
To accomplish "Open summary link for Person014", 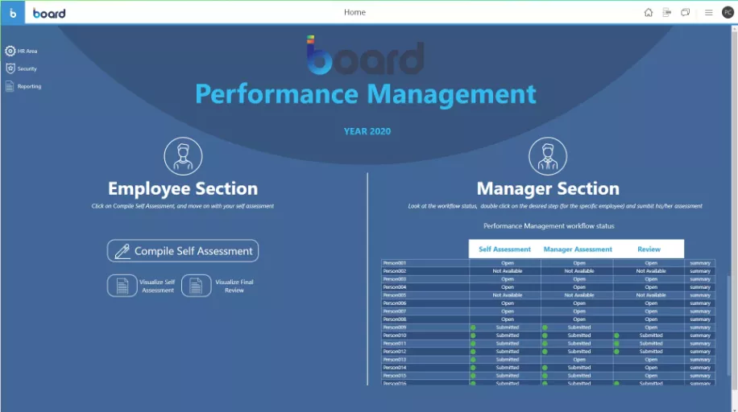I will tap(700, 367).
